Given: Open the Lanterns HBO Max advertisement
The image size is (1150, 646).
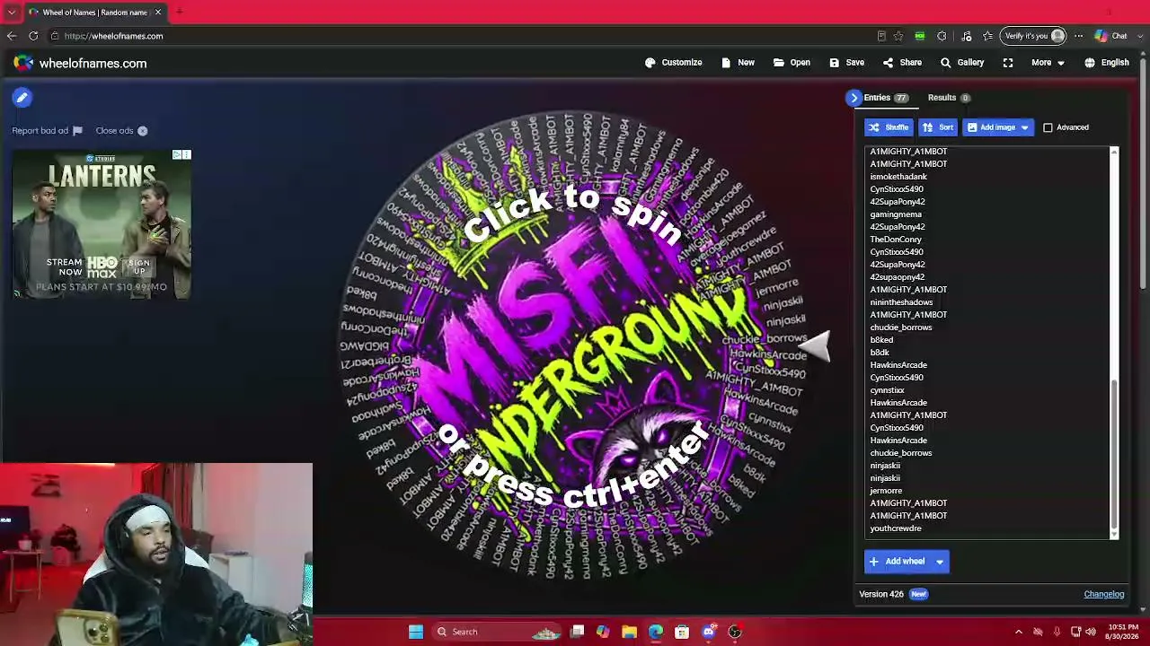Looking at the screenshot, I should pos(102,224).
